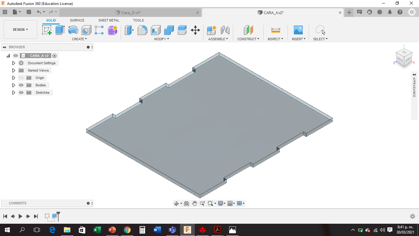Open the INSPECT dropdown menu
Screen dimensions: 419x236
pyautogui.click(x=275, y=39)
